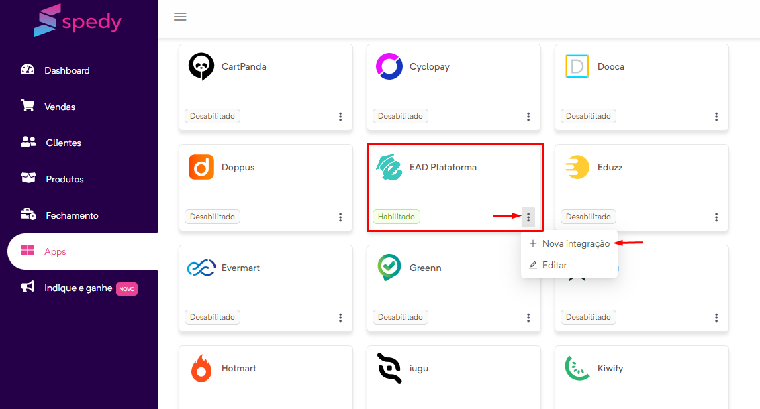Click Greenn Desabilitado status badge
This screenshot has width=760, height=409.
(400, 317)
